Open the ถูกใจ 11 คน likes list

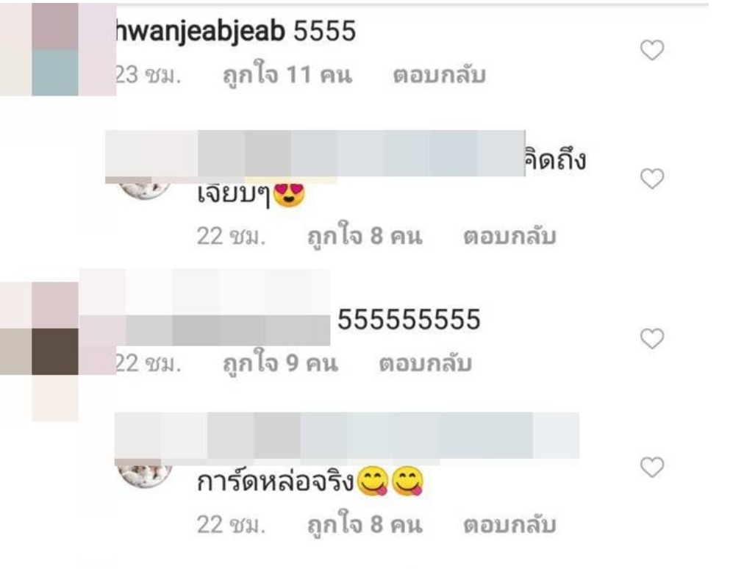pyautogui.click(x=287, y=74)
